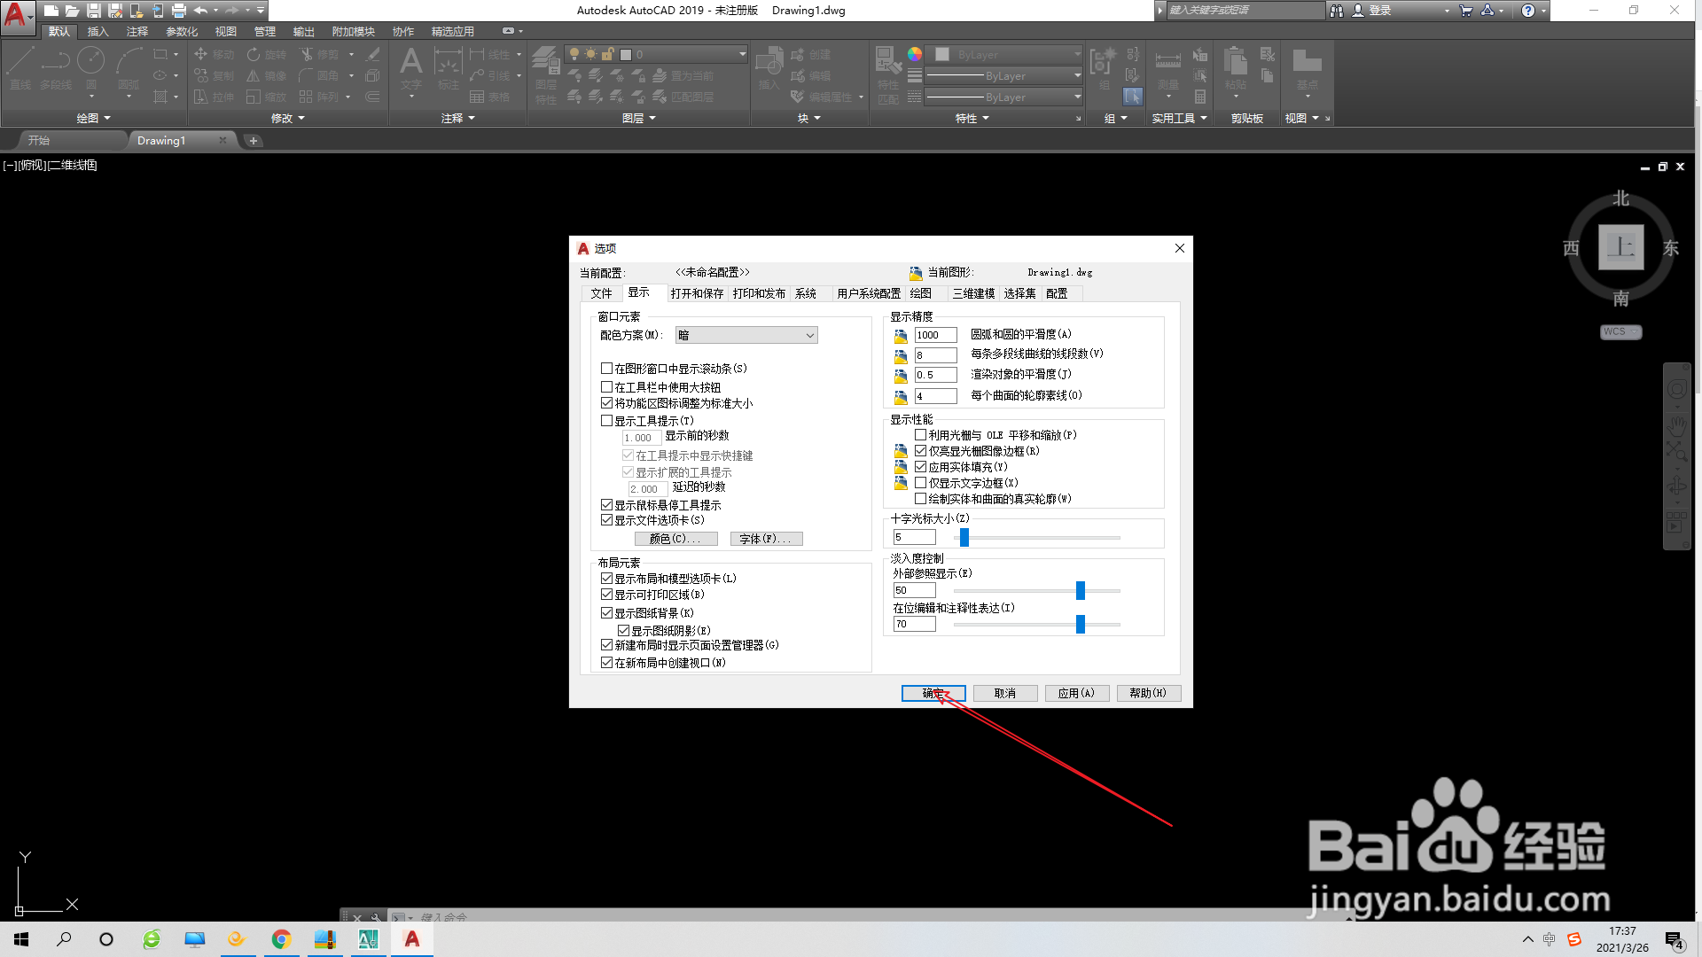Enable scroll bars in drawing window checkbox

pos(607,369)
